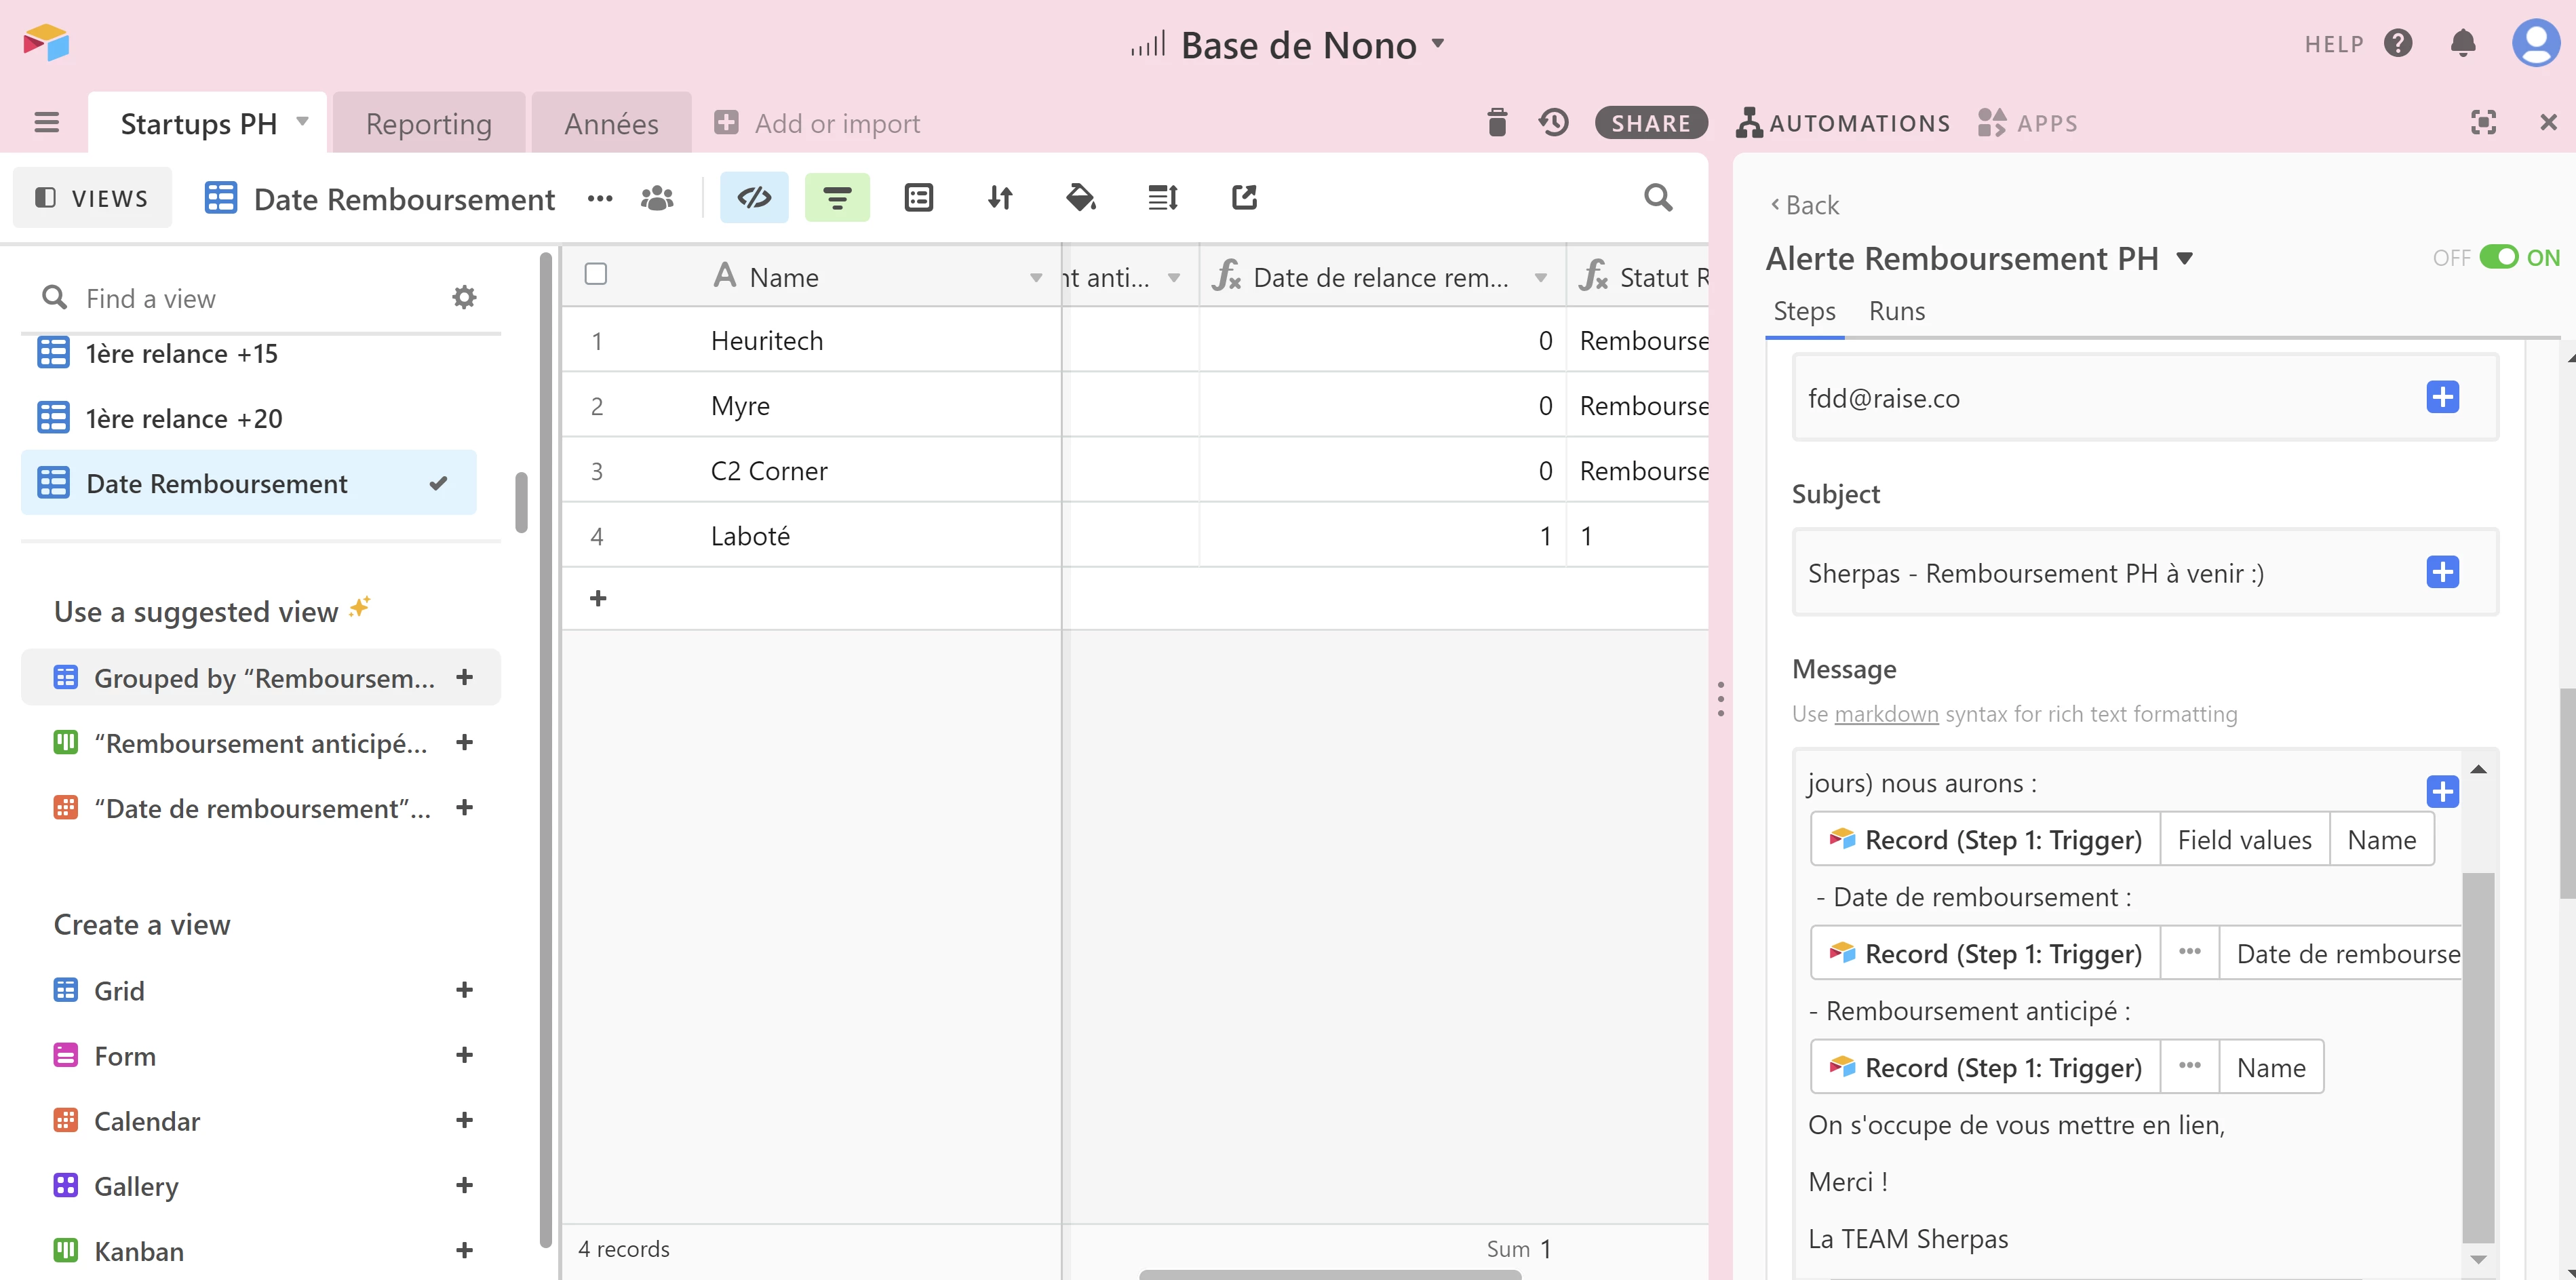
Task: Click the Subject text field
Action: click(x=2145, y=572)
